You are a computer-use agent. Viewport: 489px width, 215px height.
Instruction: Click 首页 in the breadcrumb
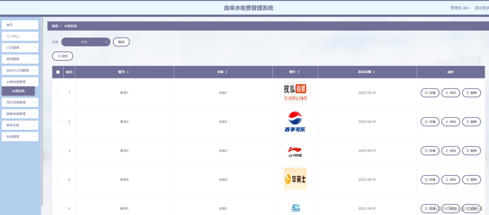tap(55, 26)
